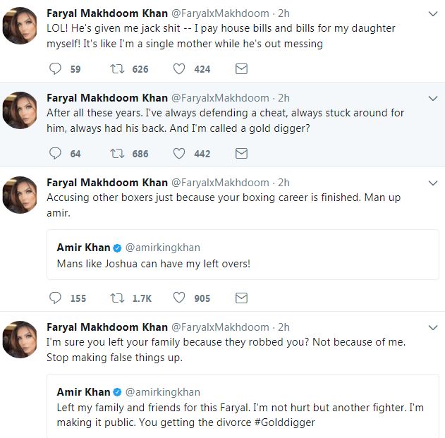Viewport: 445px width, 438px height.
Task: Open the quoted "Mans like Joshua" tweet
Action: click(247, 263)
